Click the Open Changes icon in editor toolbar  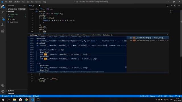pyautogui.click(x=167, y=6)
